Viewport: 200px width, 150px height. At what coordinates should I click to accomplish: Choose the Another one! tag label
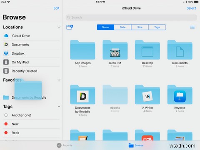[21, 115]
